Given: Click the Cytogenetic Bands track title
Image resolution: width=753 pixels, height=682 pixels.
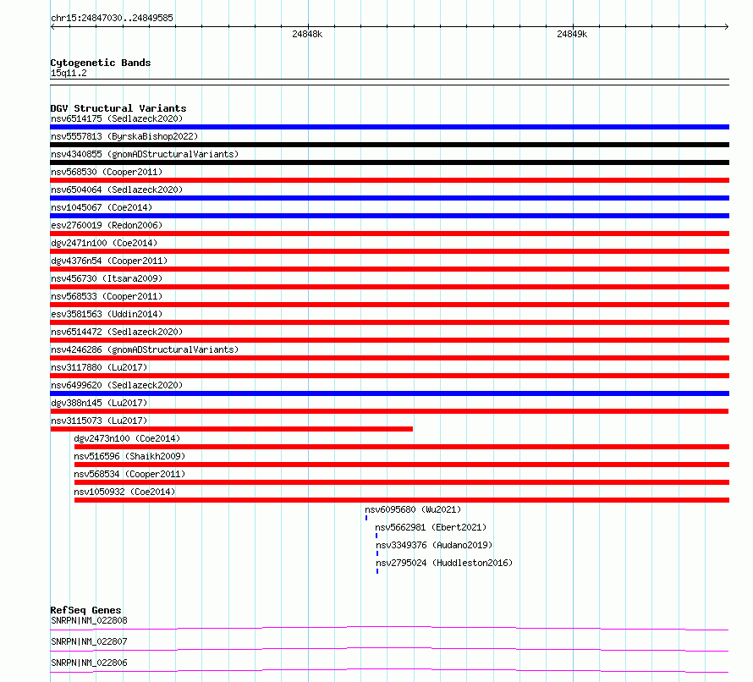Looking at the screenshot, I should [101, 63].
